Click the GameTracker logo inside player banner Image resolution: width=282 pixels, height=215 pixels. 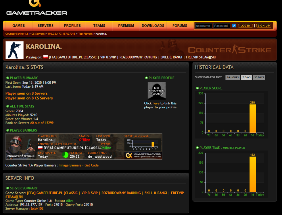tap(143, 155)
